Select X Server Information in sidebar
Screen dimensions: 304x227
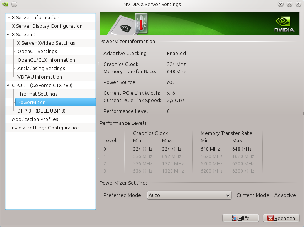(35, 18)
